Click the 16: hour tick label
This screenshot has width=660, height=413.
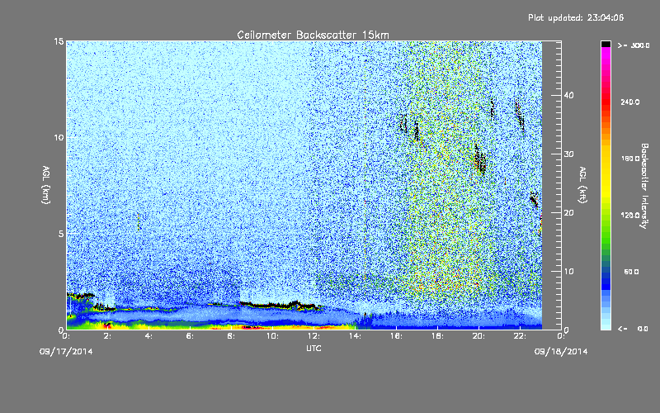click(x=396, y=336)
